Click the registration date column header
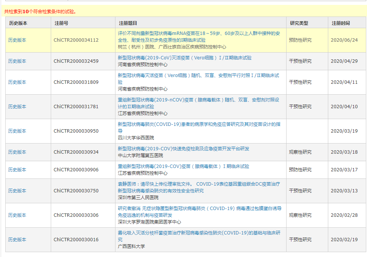This screenshot has width=367, height=257. click(x=341, y=23)
